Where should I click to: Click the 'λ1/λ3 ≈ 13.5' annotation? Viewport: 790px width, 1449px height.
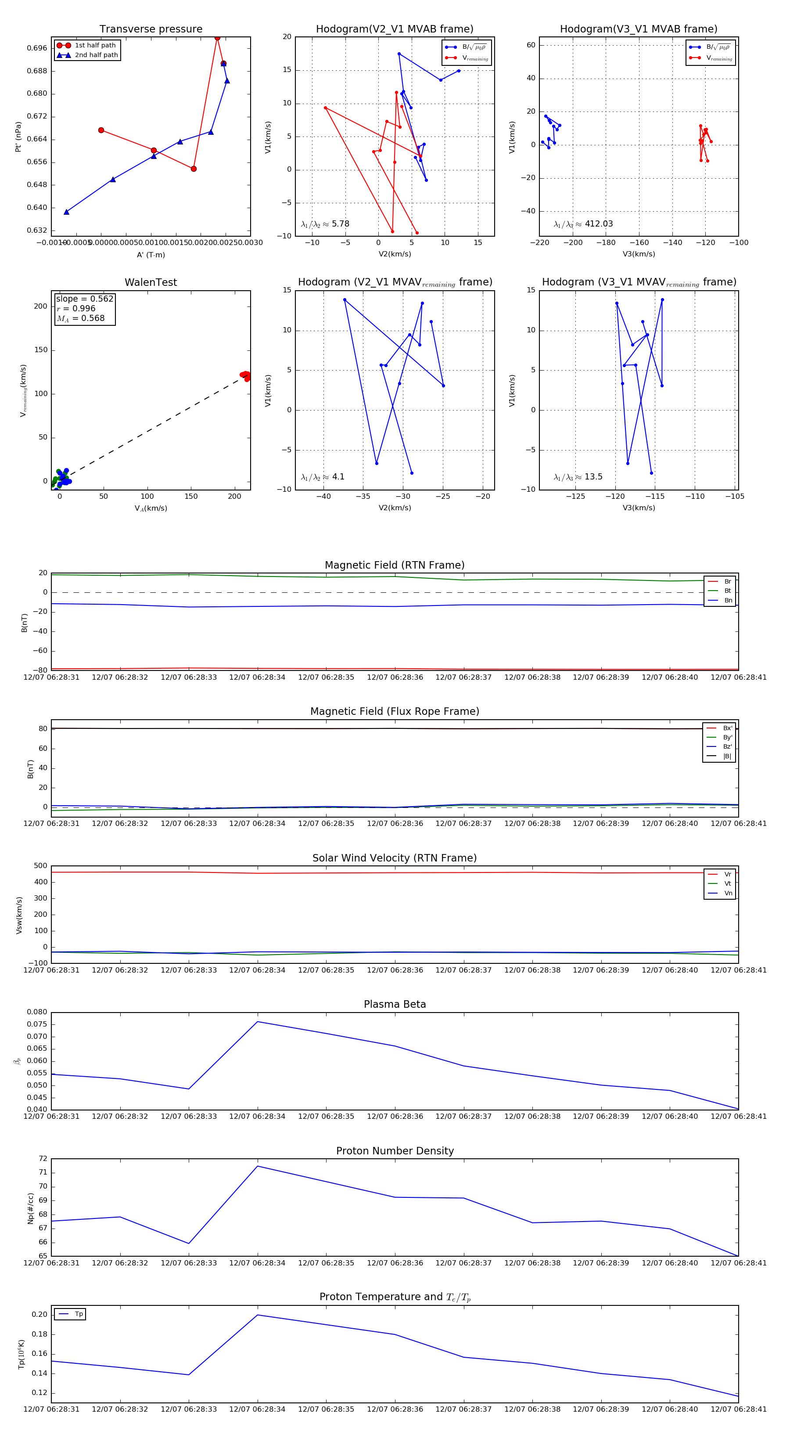(x=578, y=477)
